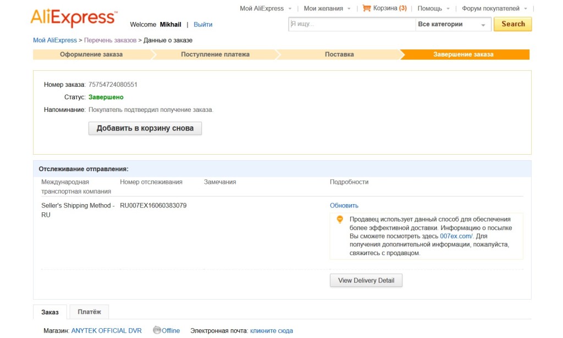Click the Завершено status text
563x338 pixels.
106,97
